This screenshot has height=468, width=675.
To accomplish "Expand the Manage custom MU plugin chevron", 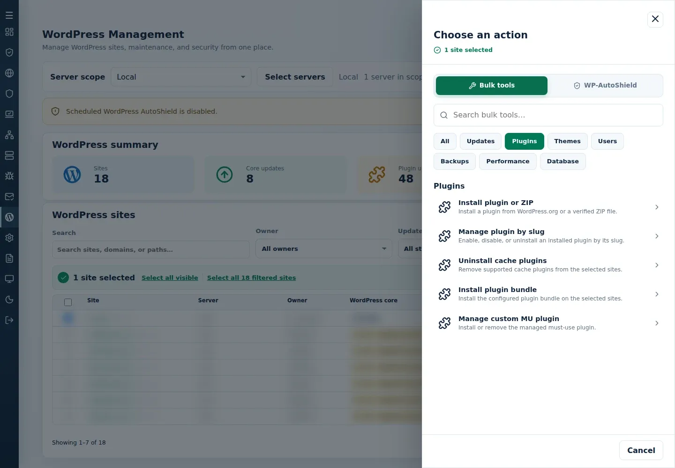I will click(657, 323).
